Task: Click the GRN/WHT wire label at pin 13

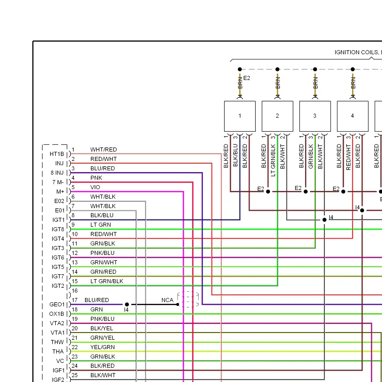Action: coord(104,263)
